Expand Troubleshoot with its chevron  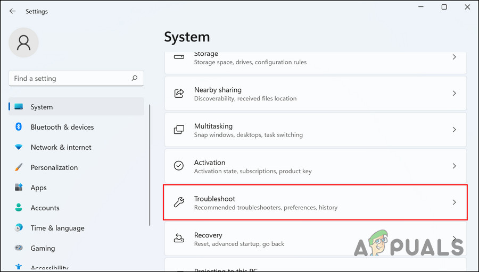click(455, 202)
